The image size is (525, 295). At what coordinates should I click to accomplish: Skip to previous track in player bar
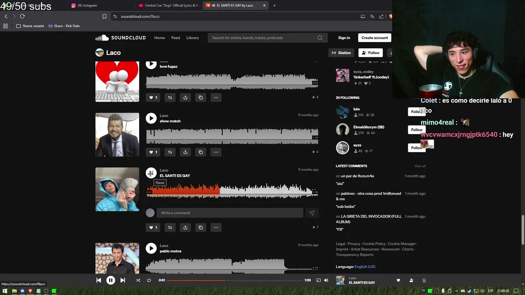click(x=98, y=280)
